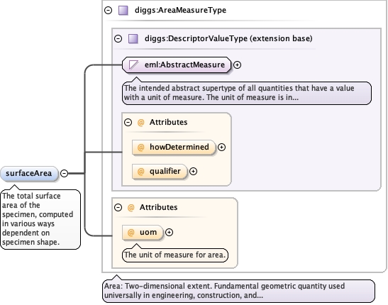Click the @ icon on uom
388x305 pixels.
pyautogui.click(x=131, y=232)
